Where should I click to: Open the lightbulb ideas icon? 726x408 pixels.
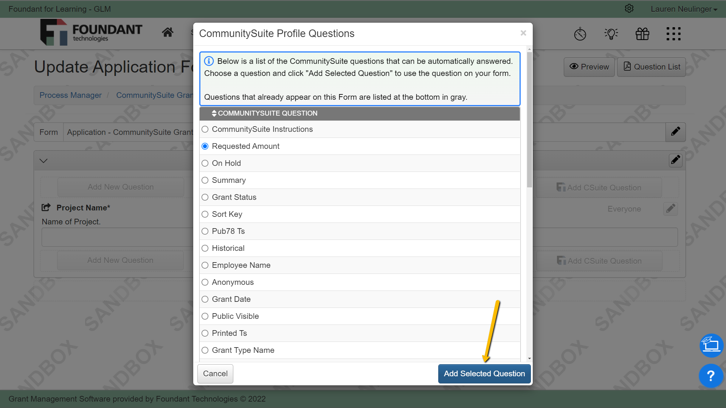611,34
